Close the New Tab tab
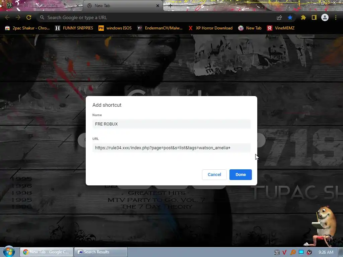Screen dimensions: 343x257 coord(158,6)
